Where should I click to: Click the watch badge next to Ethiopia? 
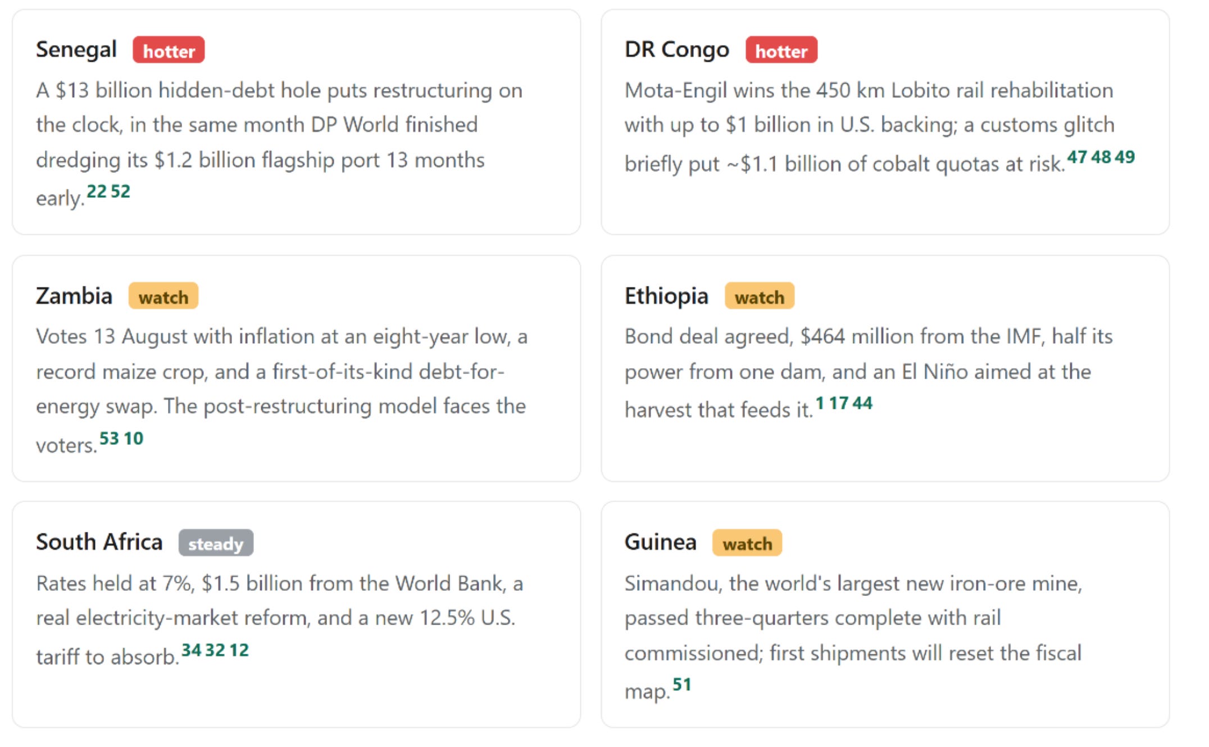pos(760,297)
